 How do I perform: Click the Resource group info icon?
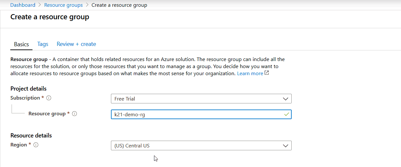pos(75,114)
